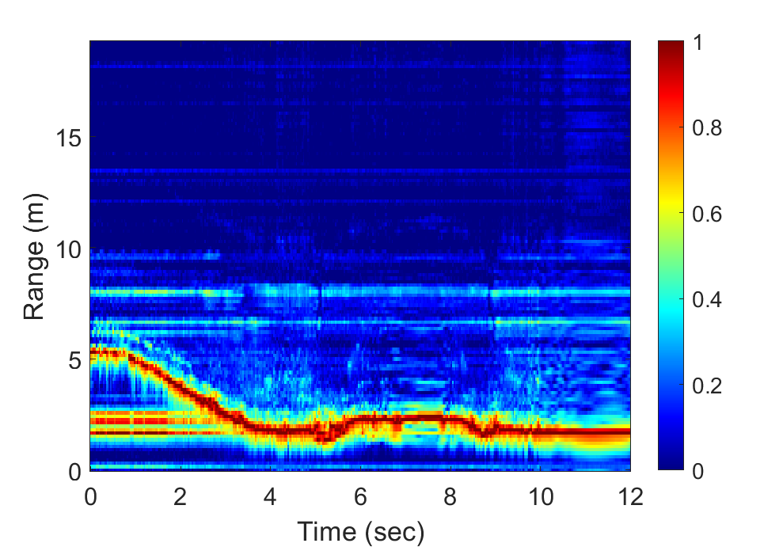This screenshot has height=547, width=783.
Task: Click the colorbar tick label 0.6
Action: (x=707, y=214)
